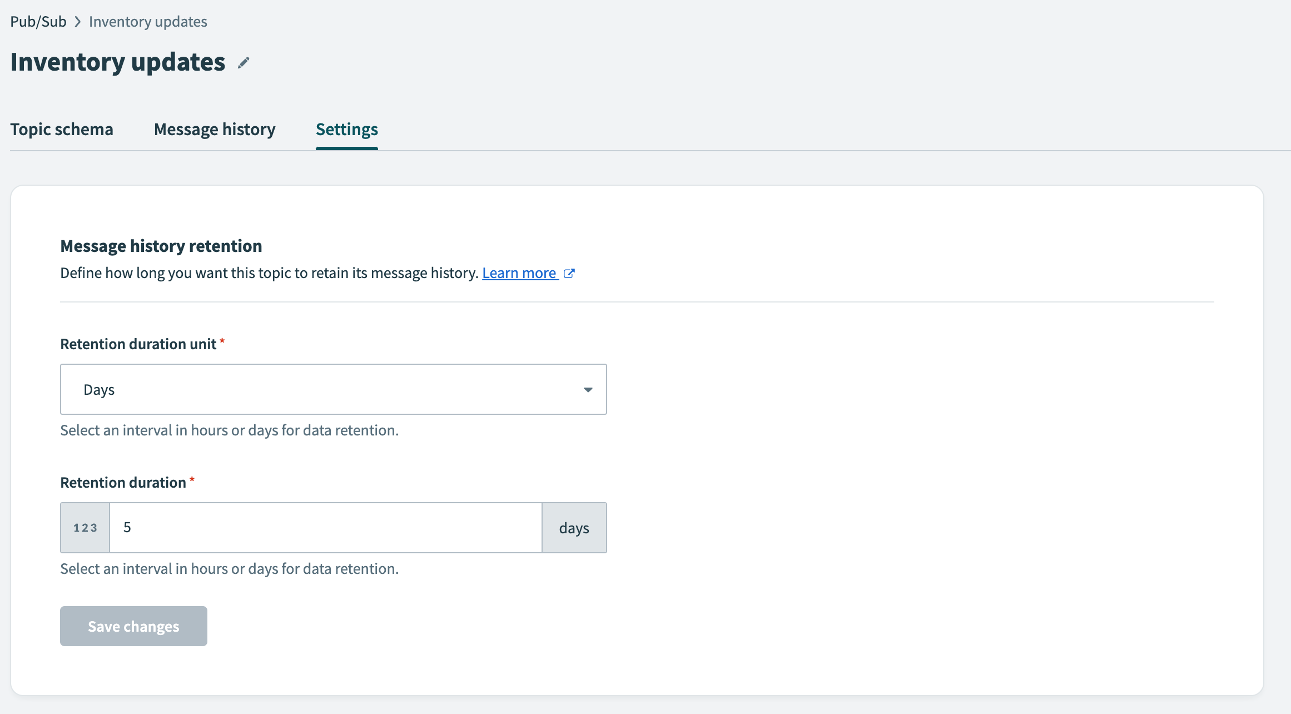Click the Inventory updates page title
Screen dimensions: 1291x714
click(118, 62)
